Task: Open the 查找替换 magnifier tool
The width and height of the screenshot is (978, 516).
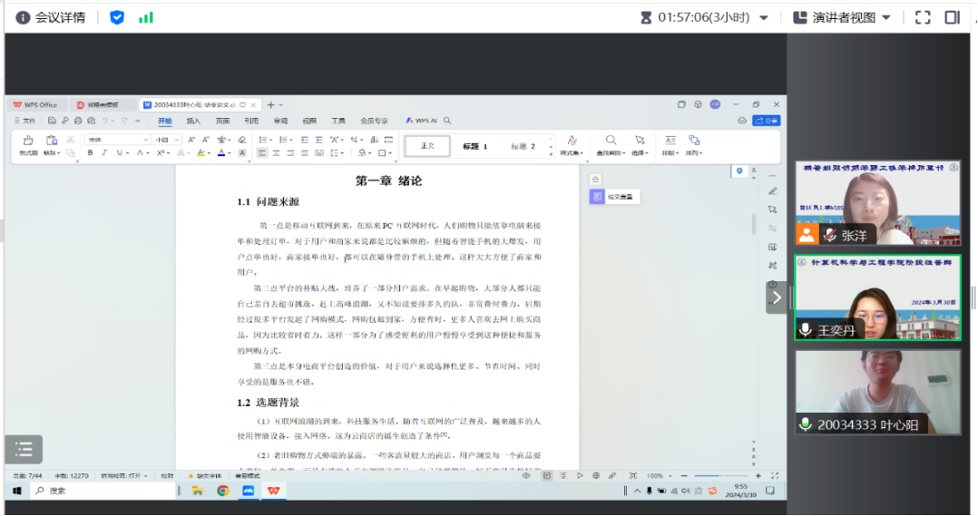Action: [x=611, y=141]
